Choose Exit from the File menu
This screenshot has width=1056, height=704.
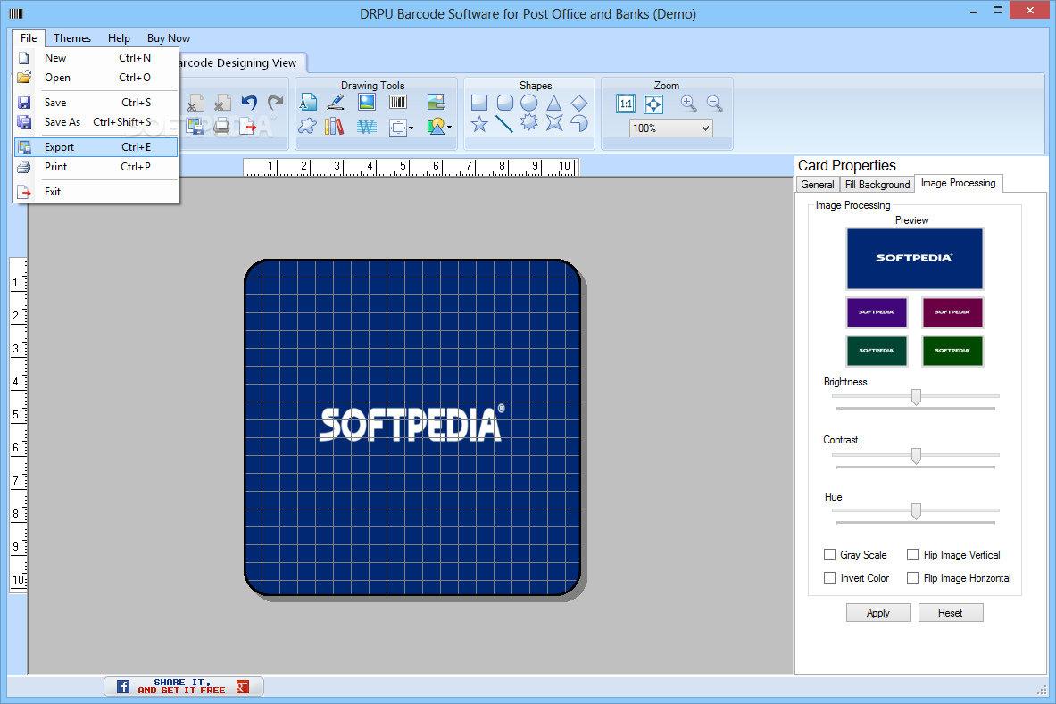pos(96,192)
